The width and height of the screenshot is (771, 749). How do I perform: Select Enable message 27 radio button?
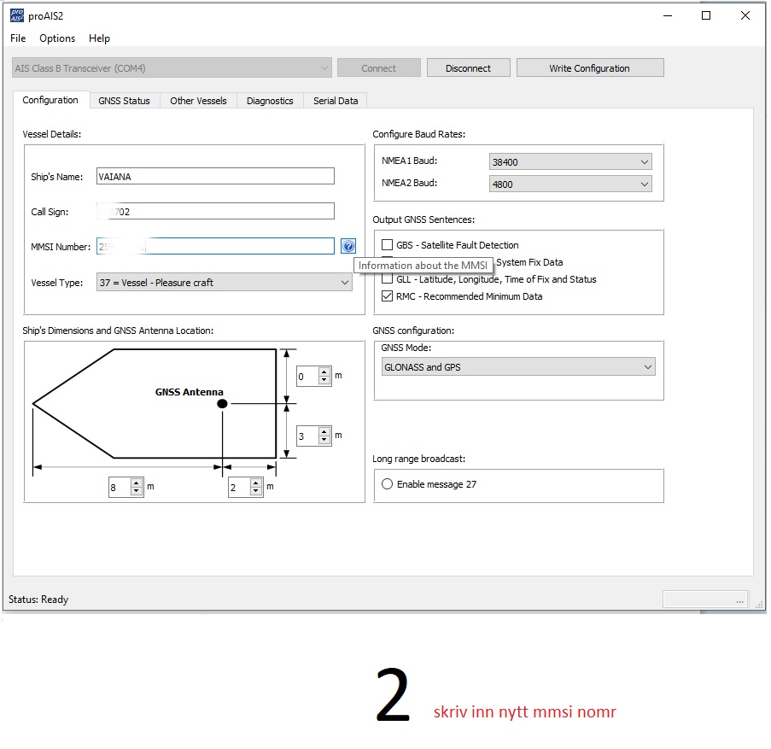point(388,484)
